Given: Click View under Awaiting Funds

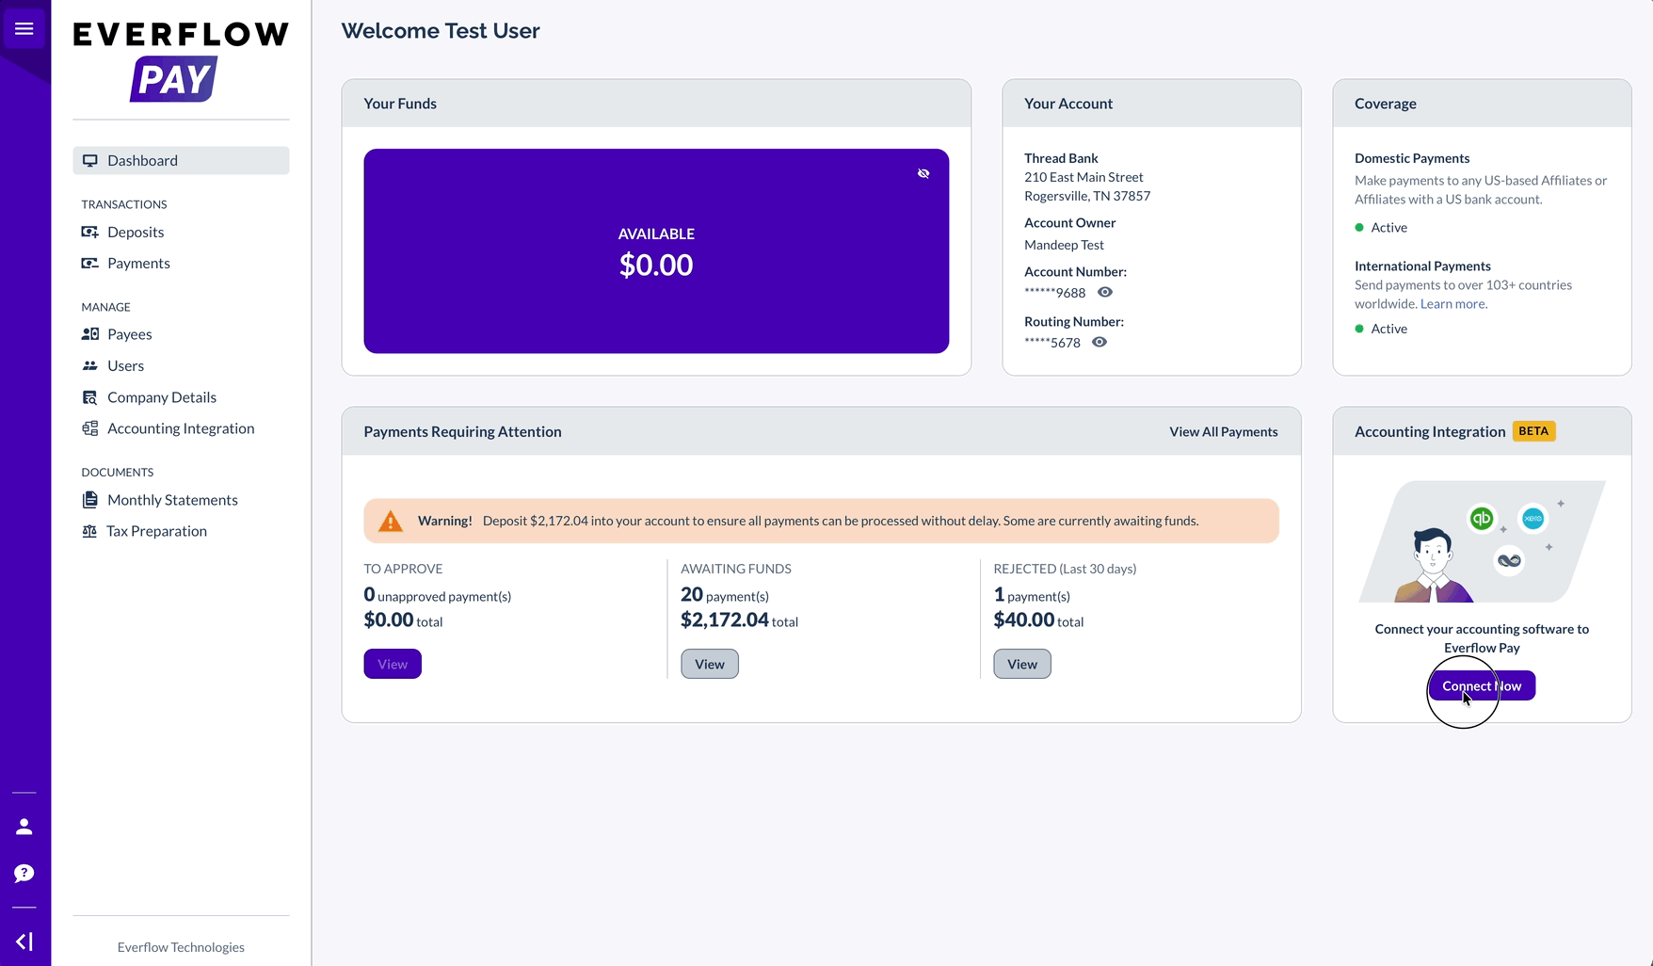Looking at the screenshot, I should point(709,664).
